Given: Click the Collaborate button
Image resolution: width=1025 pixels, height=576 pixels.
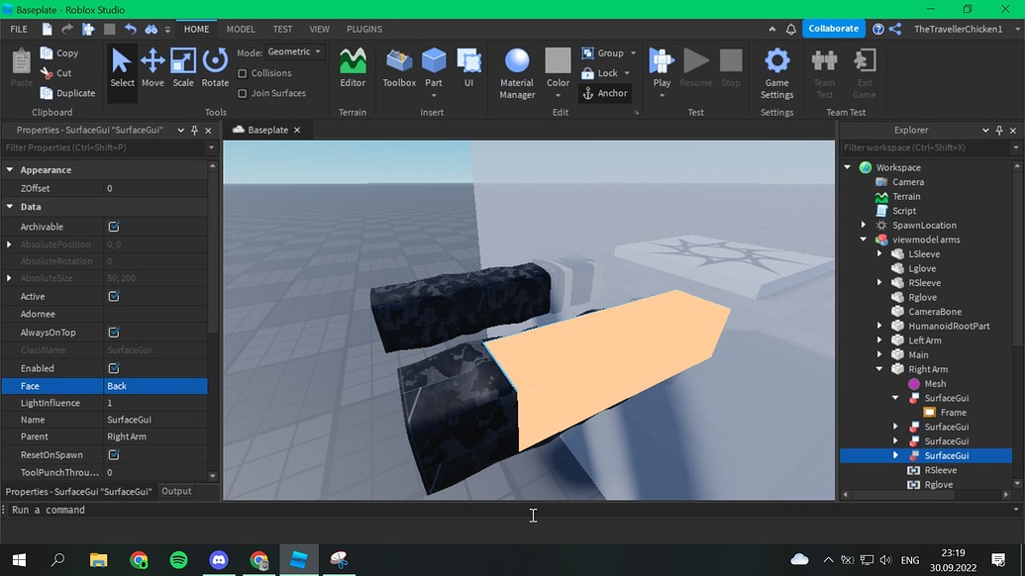Looking at the screenshot, I should point(833,29).
